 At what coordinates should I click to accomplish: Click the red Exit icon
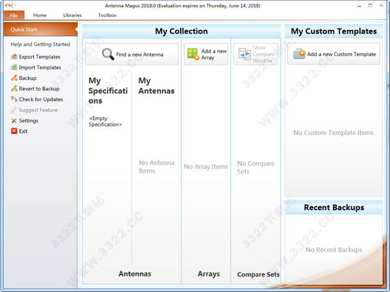coord(14,131)
